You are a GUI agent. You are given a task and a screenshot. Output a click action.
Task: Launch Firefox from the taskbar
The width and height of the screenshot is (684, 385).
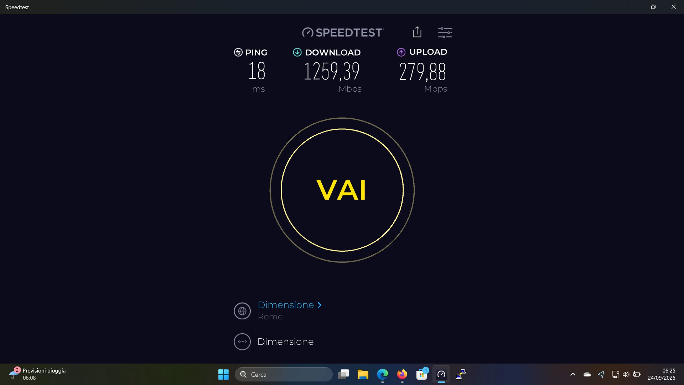click(402, 374)
